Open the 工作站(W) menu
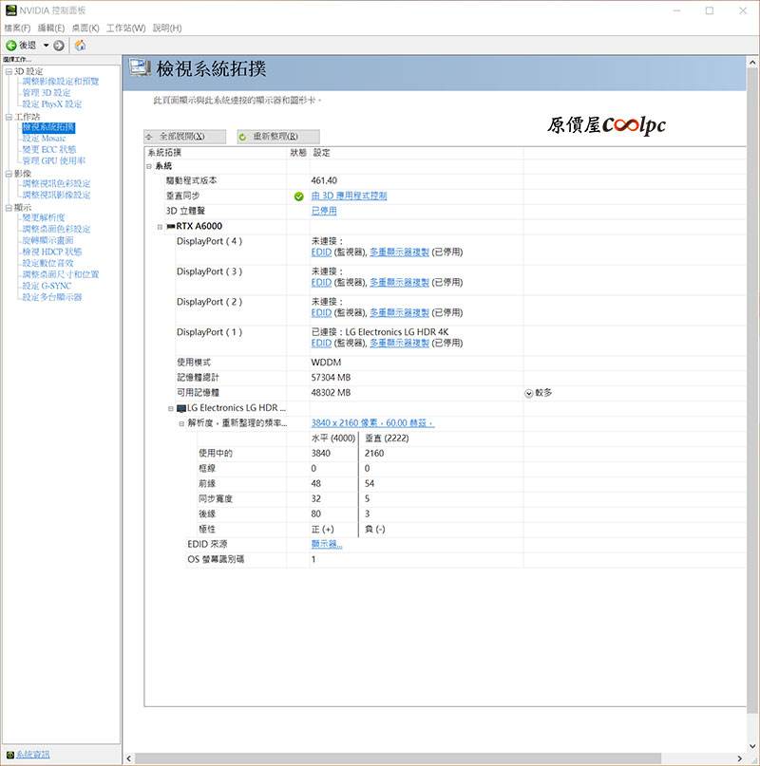This screenshot has height=766, width=760. point(125,28)
